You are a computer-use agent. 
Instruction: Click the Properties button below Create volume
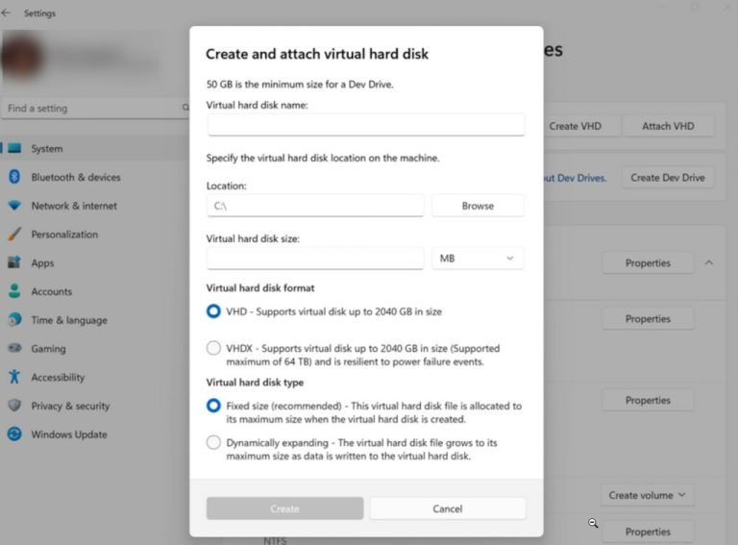(x=648, y=532)
